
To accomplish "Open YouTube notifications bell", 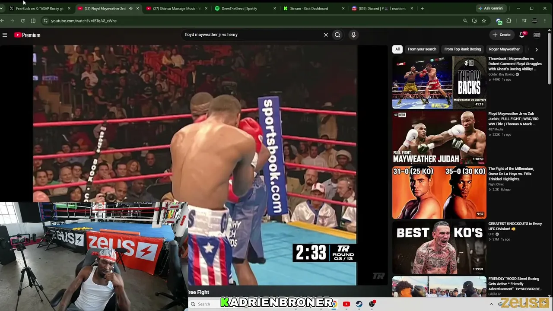I will (522, 35).
